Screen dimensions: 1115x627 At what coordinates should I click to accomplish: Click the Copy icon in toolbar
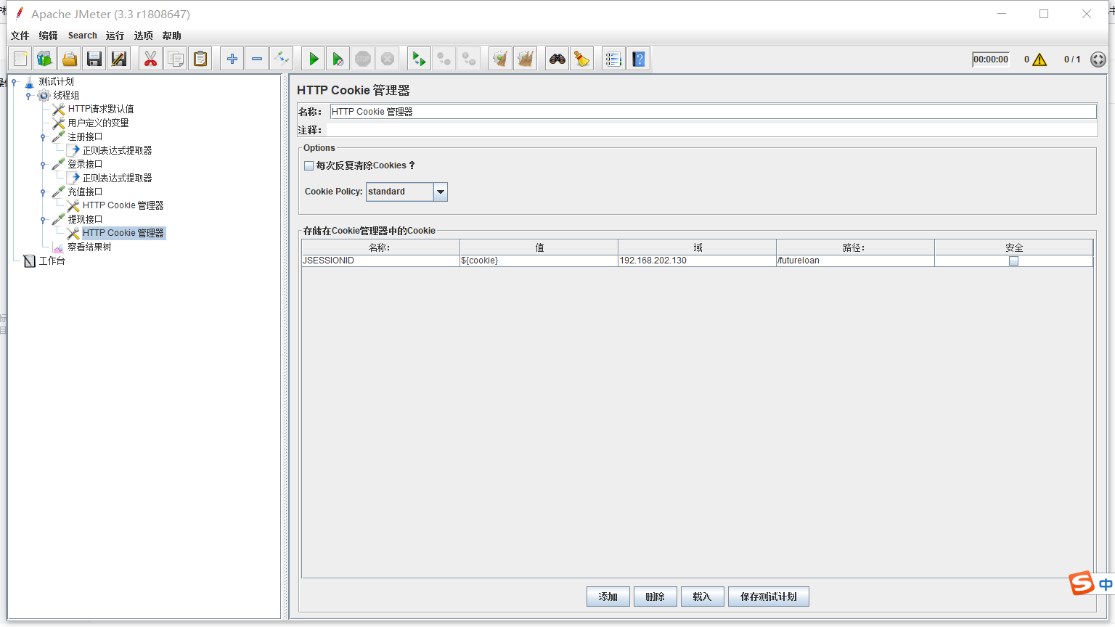click(x=175, y=59)
